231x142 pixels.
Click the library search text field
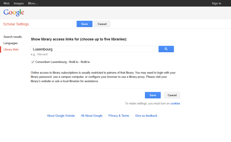(x=94, y=49)
